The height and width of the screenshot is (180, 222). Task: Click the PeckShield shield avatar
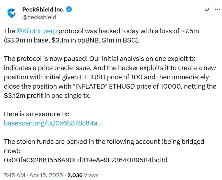[x=11, y=13]
